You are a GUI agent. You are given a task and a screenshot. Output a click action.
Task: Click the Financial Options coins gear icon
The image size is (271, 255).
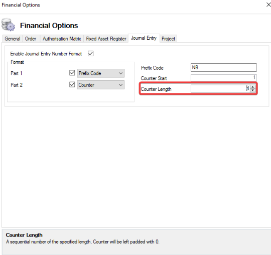pos(8,25)
